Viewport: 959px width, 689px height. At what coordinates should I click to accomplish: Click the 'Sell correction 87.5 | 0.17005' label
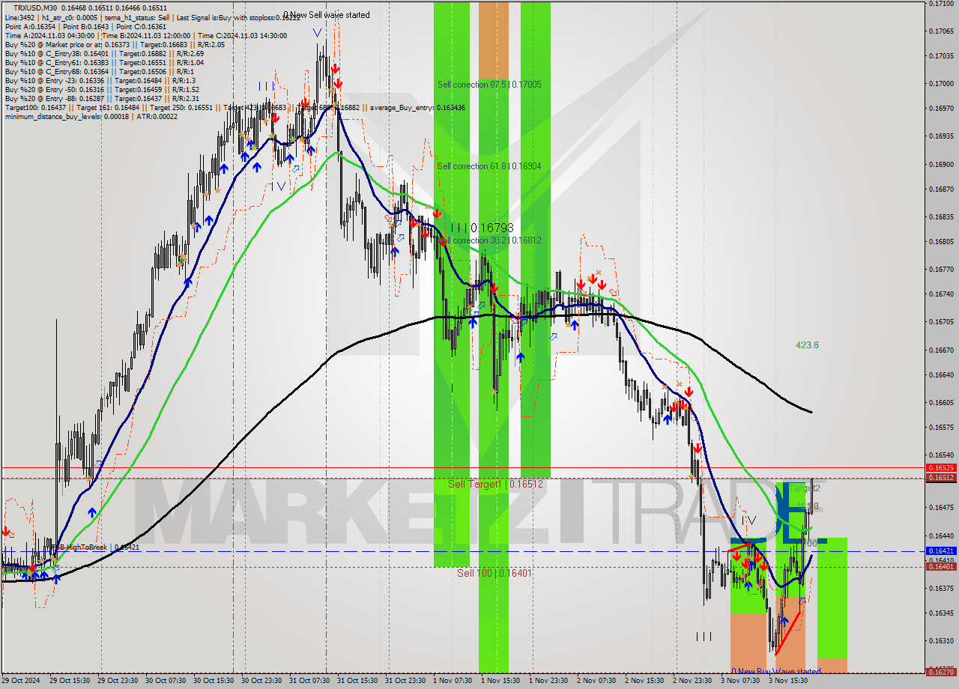pyautogui.click(x=489, y=85)
